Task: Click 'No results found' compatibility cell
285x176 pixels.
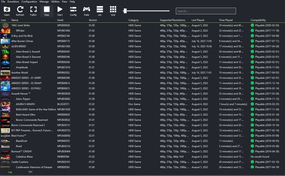Action: [x=260, y=157]
